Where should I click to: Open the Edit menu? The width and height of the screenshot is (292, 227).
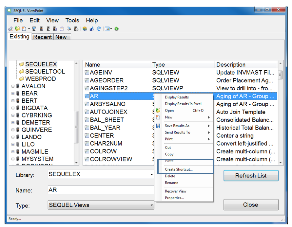tap(35, 20)
